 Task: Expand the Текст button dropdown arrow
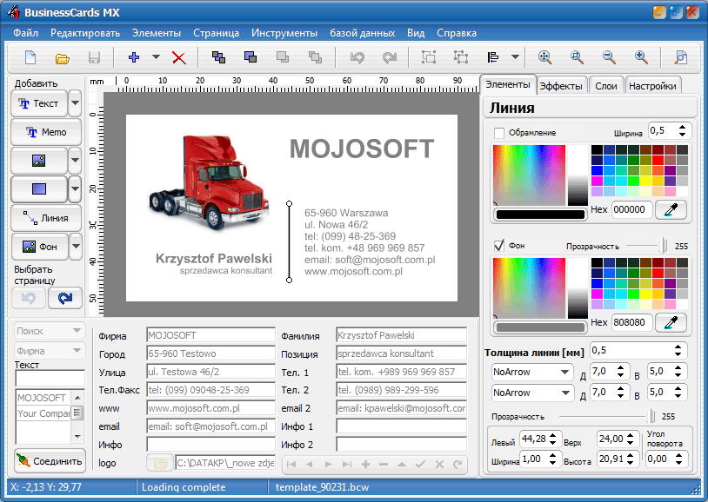[x=75, y=103]
